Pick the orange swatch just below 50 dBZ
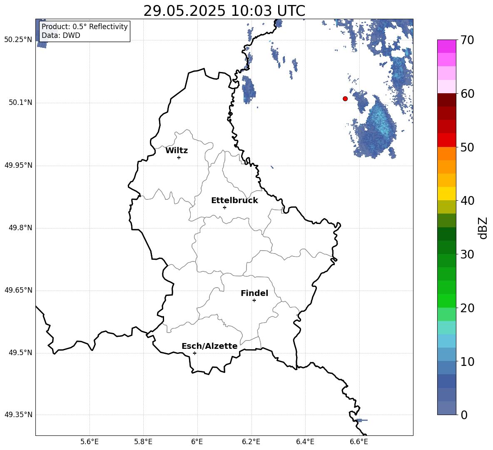The image size is (493, 450). (446, 154)
